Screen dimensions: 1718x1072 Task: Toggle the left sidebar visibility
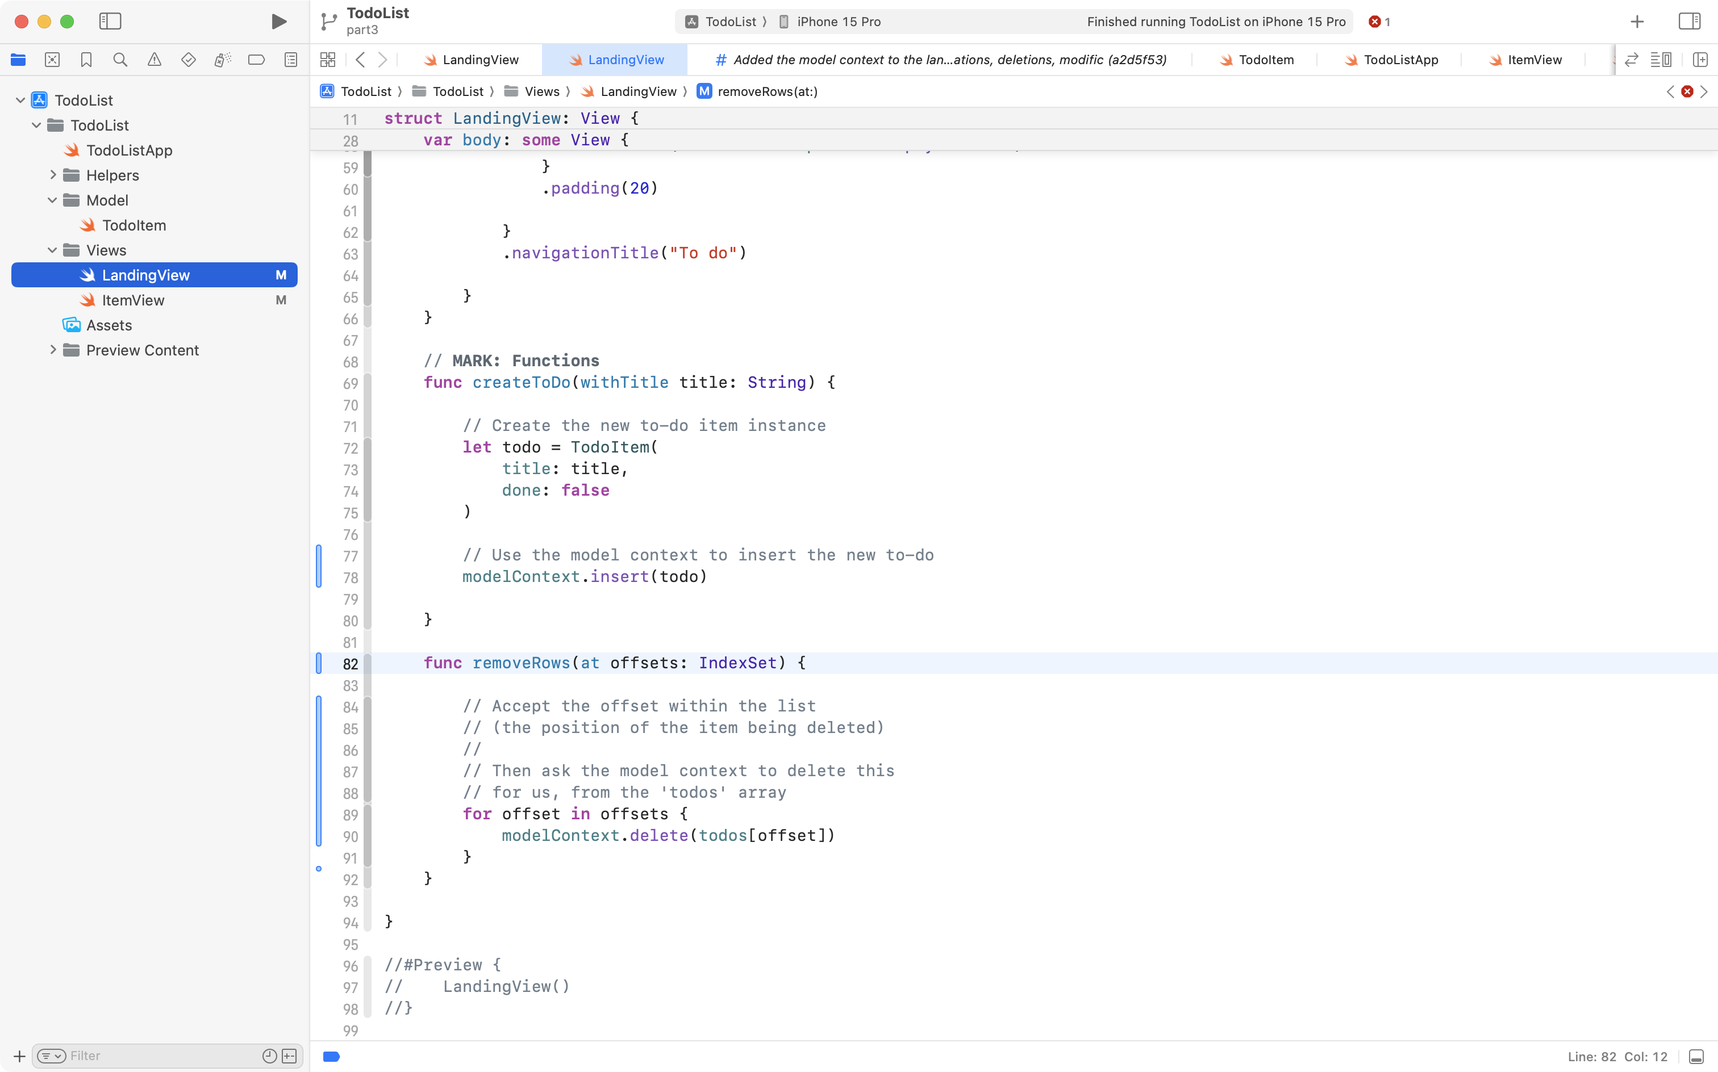(111, 21)
